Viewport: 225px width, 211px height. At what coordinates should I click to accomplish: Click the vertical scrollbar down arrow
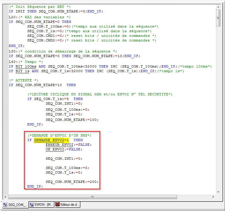tap(218, 192)
